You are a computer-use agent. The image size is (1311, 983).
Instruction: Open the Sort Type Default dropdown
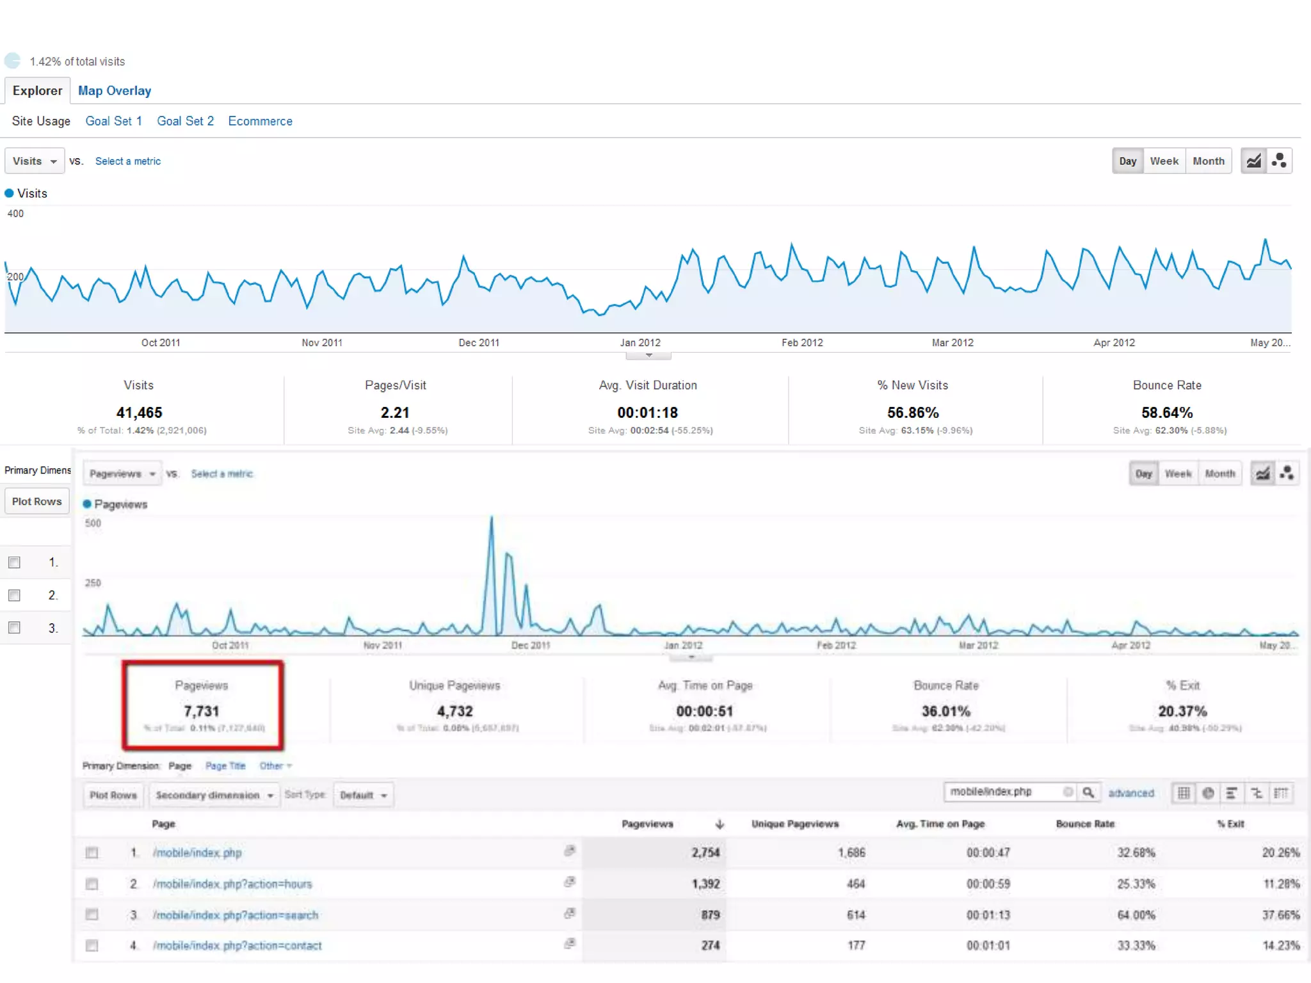coord(363,795)
